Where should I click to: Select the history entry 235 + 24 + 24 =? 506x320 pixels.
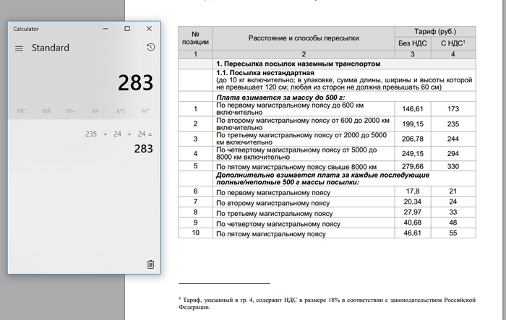point(119,134)
